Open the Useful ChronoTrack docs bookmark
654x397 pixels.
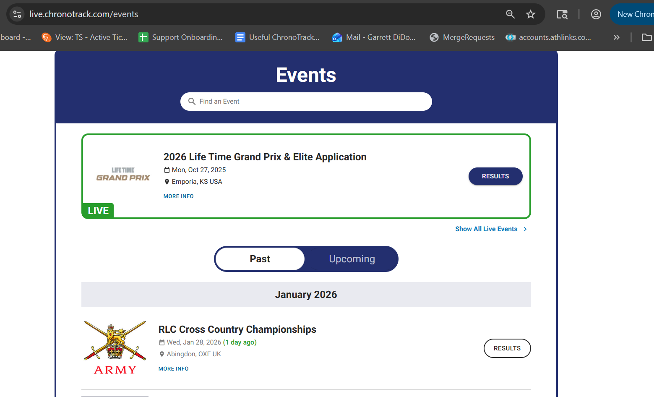[278, 37]
